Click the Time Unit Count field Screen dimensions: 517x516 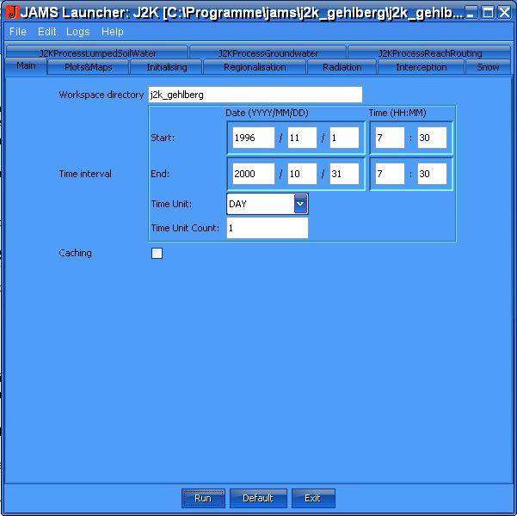click(267, 228)
